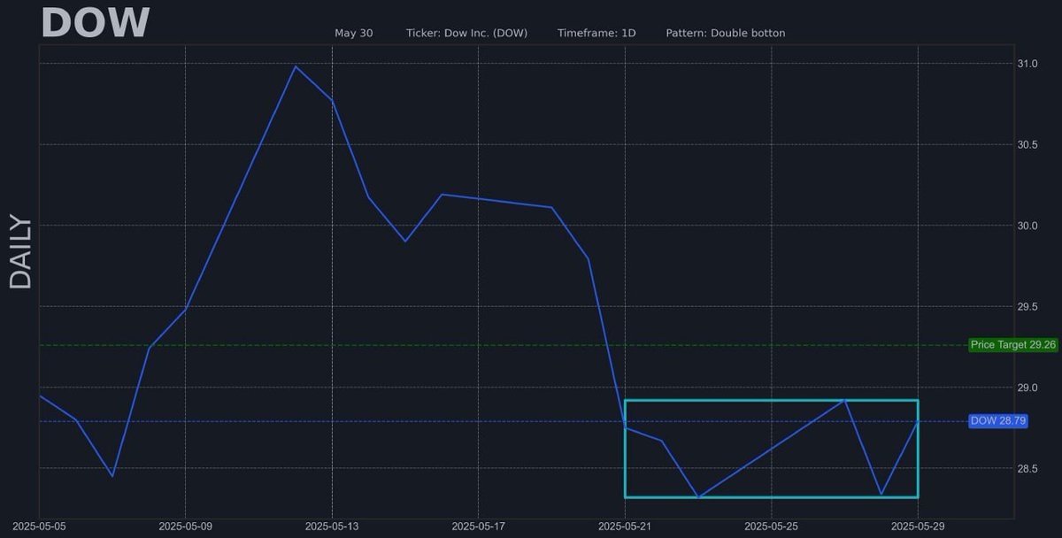
Task: Click the price line peak near 31.0
Action: (x=296, y=66)
